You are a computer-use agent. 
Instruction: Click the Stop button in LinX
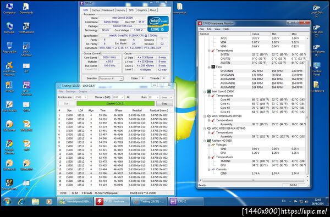coord(164,103)
